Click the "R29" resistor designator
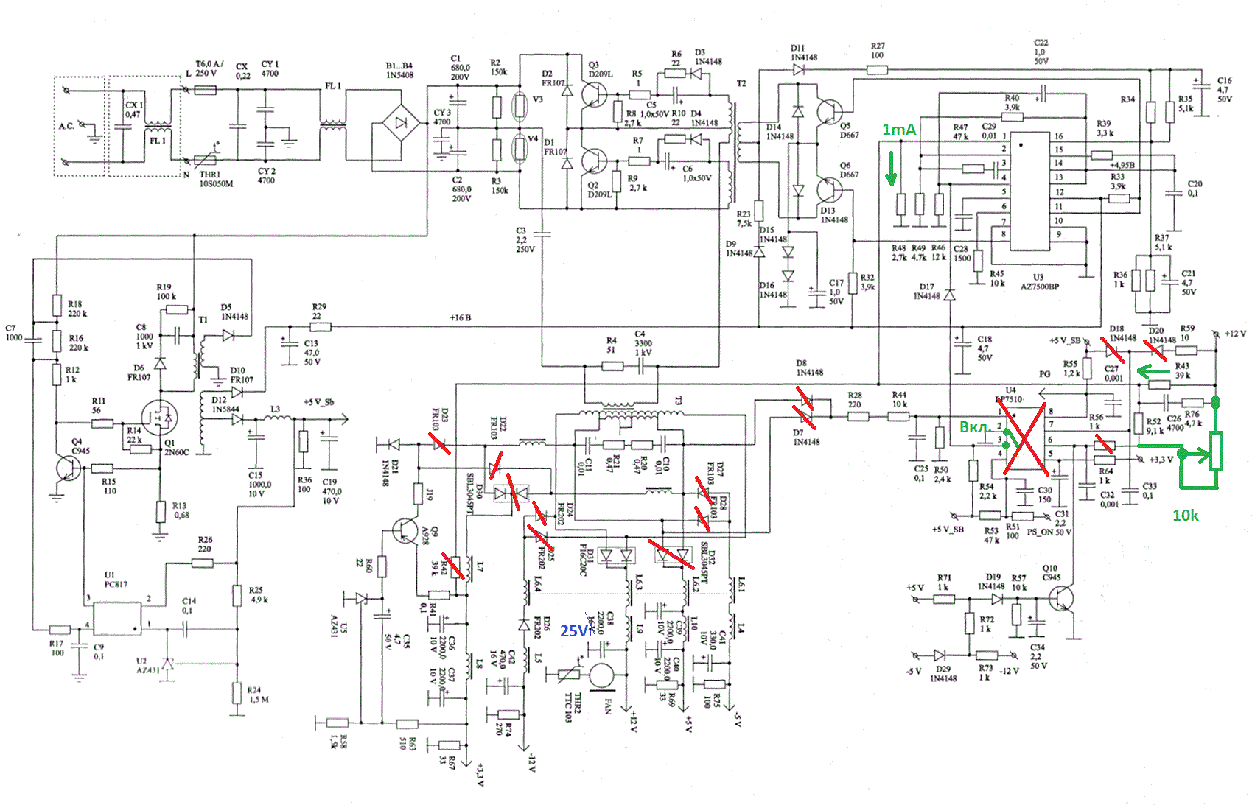 (x=319, y=307)
